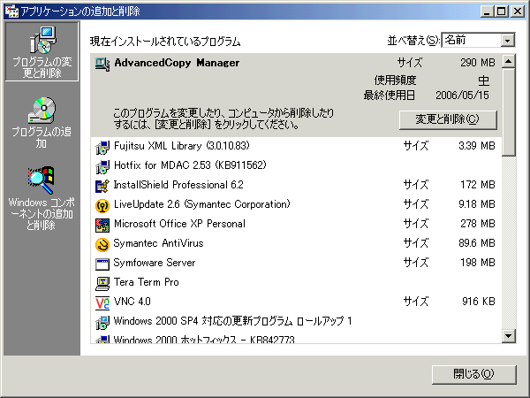Click the Symfoware Server icon

click(102, 264)
